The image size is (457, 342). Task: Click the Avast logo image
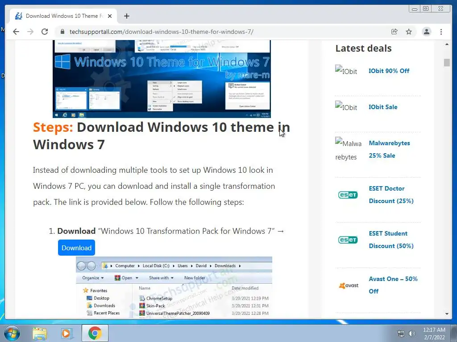pos(349,285)
